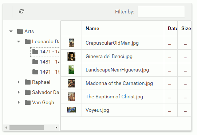Click the Voyeur.jpg thumbnail
Screen dimensions: 197x135
click(71, 110)
